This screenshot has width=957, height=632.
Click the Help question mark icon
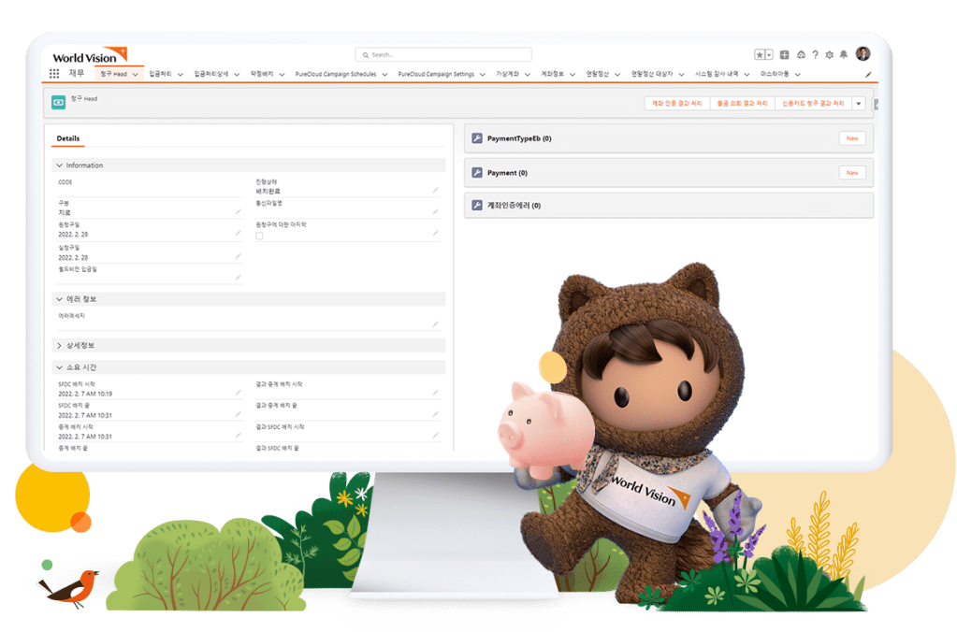click(x=815, y=55)
